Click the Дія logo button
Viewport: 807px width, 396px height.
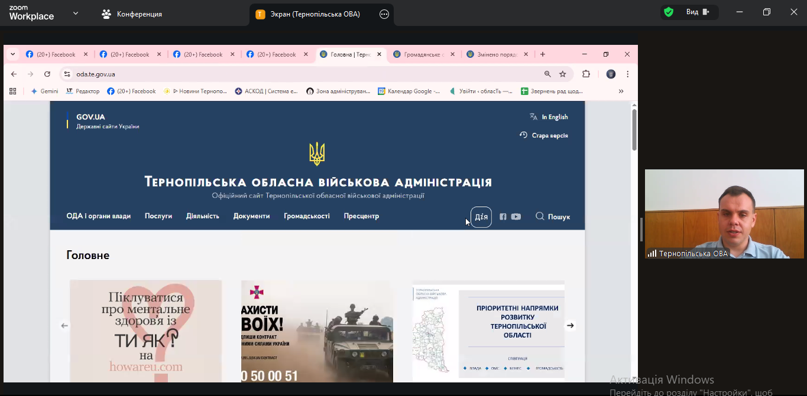[x=481, y=217]
